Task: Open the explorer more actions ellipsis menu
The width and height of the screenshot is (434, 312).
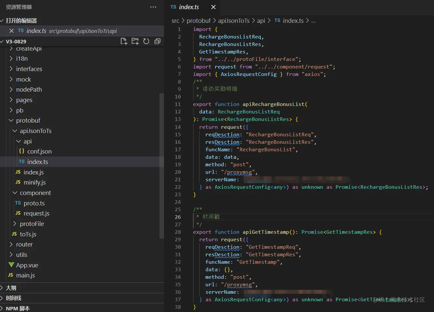Action: (153, 7)
